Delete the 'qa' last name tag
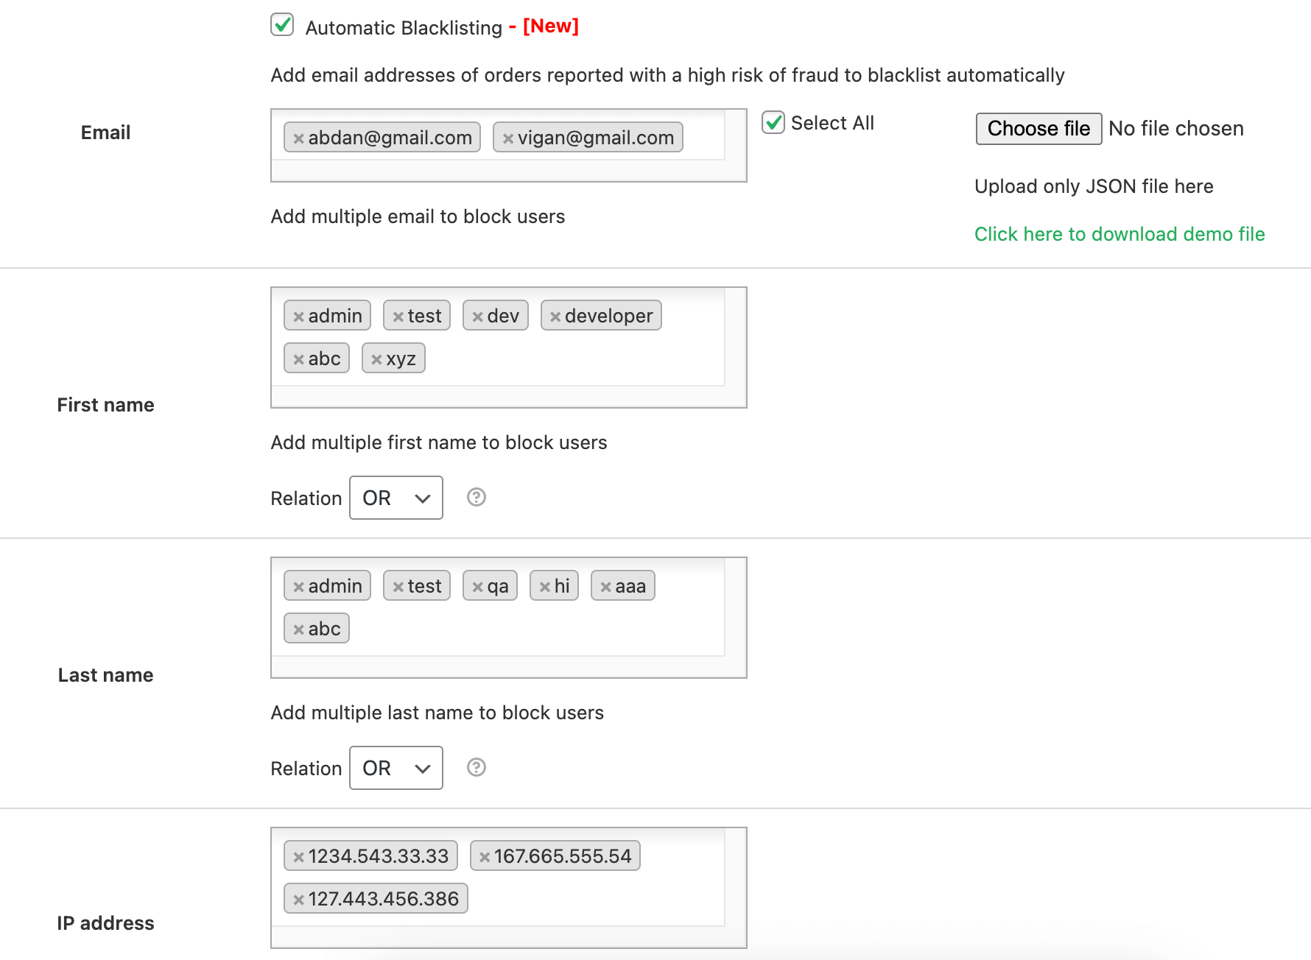 (477, 587)
